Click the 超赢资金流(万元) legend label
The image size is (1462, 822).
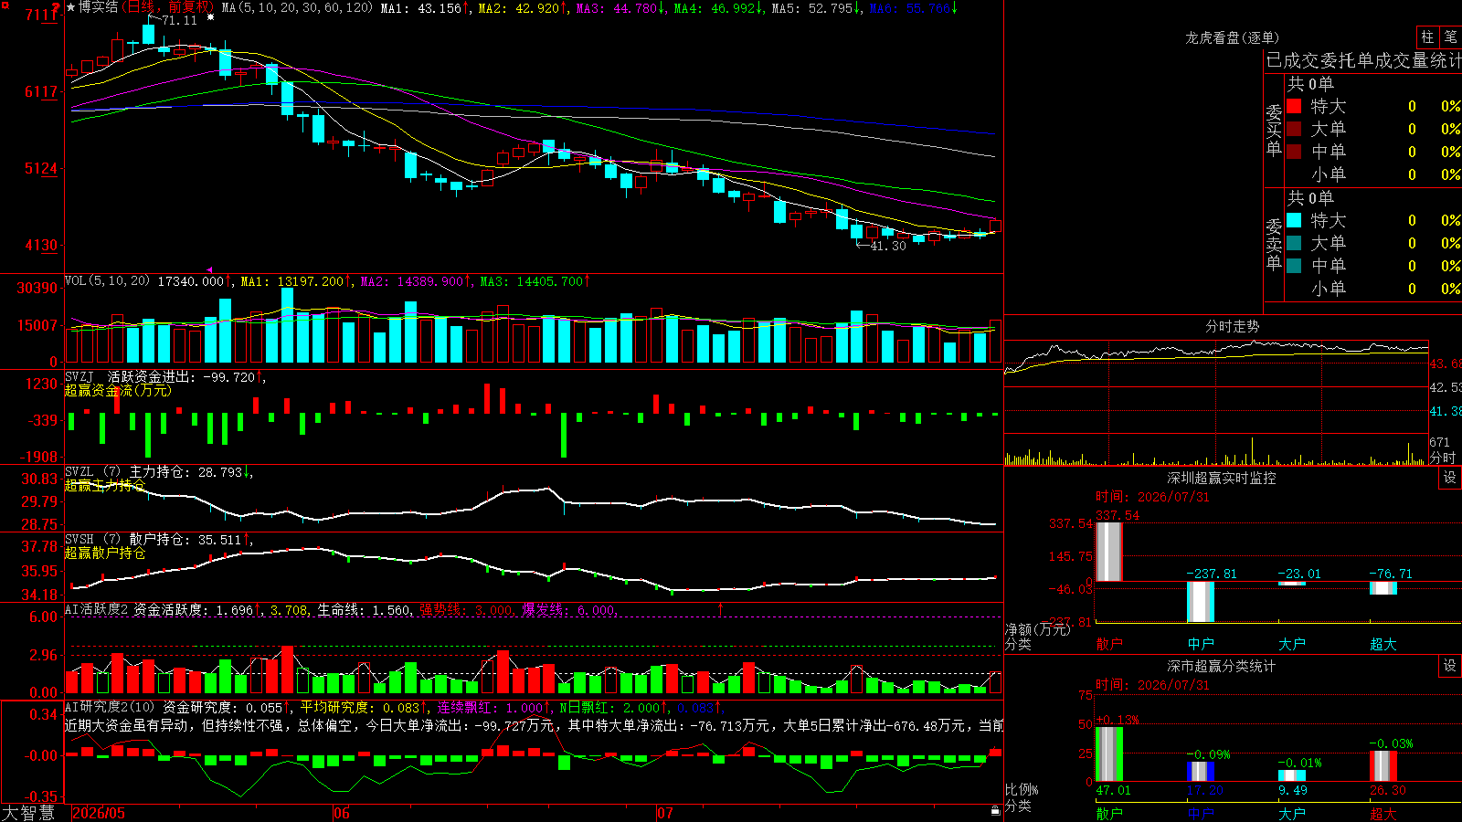point(118,391)
